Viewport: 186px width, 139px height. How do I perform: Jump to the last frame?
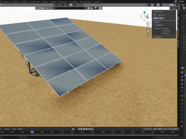click(x=92, y=129)
